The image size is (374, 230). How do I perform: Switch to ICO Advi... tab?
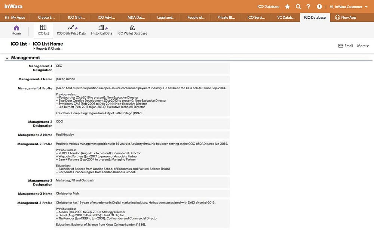(106, 18)
